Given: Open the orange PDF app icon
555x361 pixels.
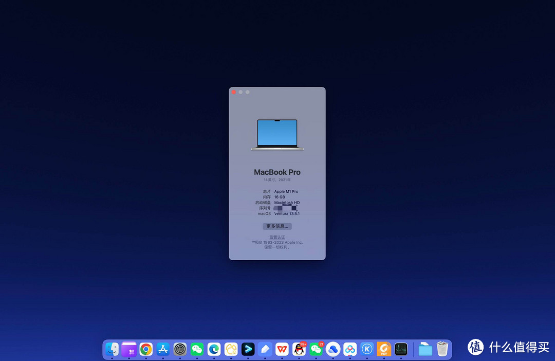Looking at the screenshot, I should 384,349.
